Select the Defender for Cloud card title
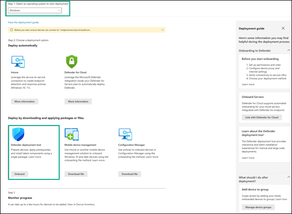 click(x=76, y=73)
